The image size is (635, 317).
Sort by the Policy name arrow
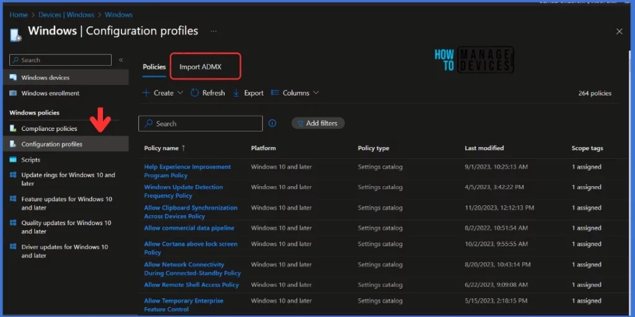pos(183,148)
